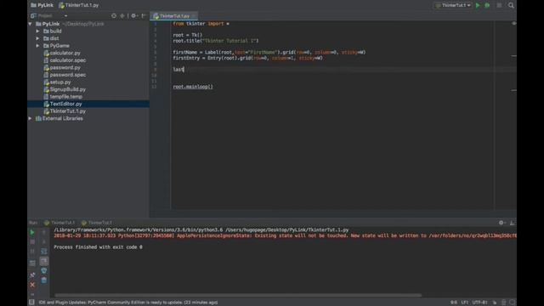Open the Project panel gear settings
Screen dimensions: 544x306
[x=134, y=15]
